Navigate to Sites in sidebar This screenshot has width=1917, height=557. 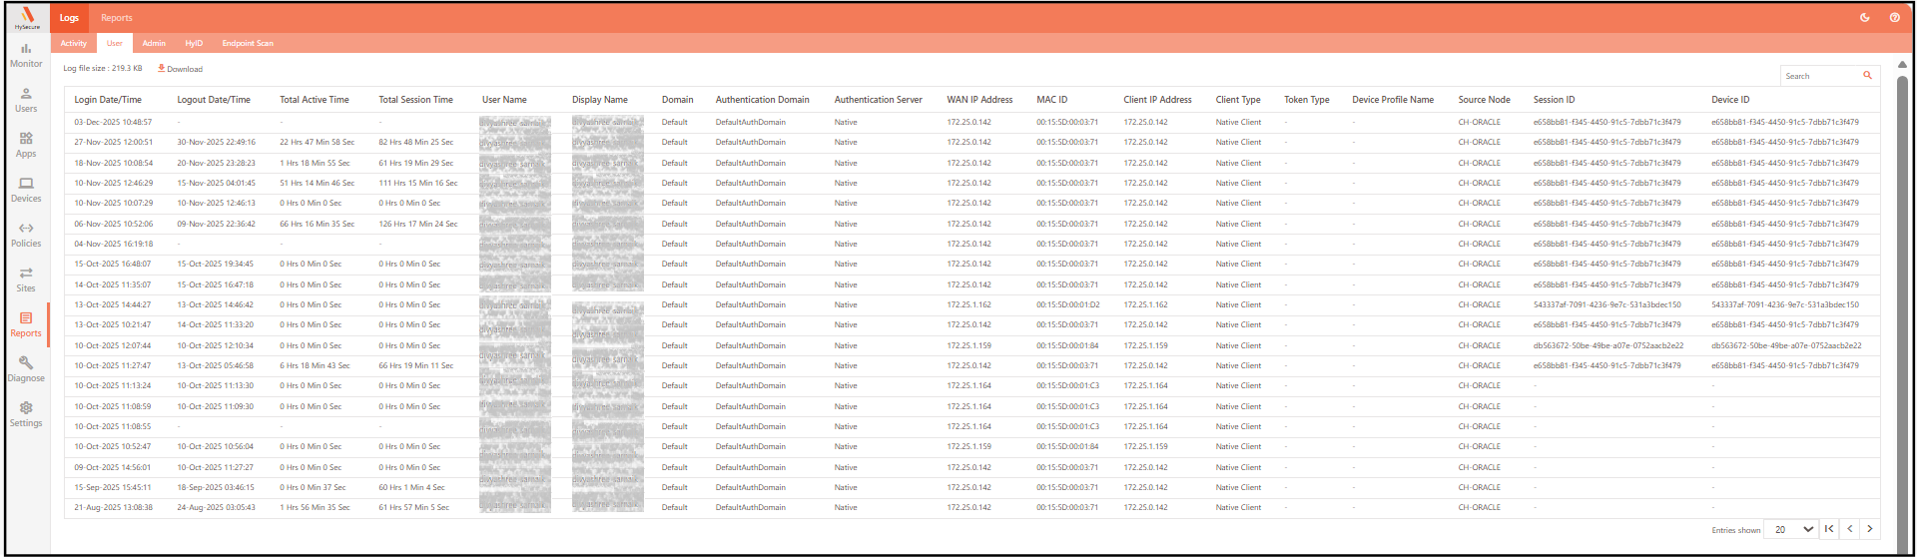click(26, 278)
